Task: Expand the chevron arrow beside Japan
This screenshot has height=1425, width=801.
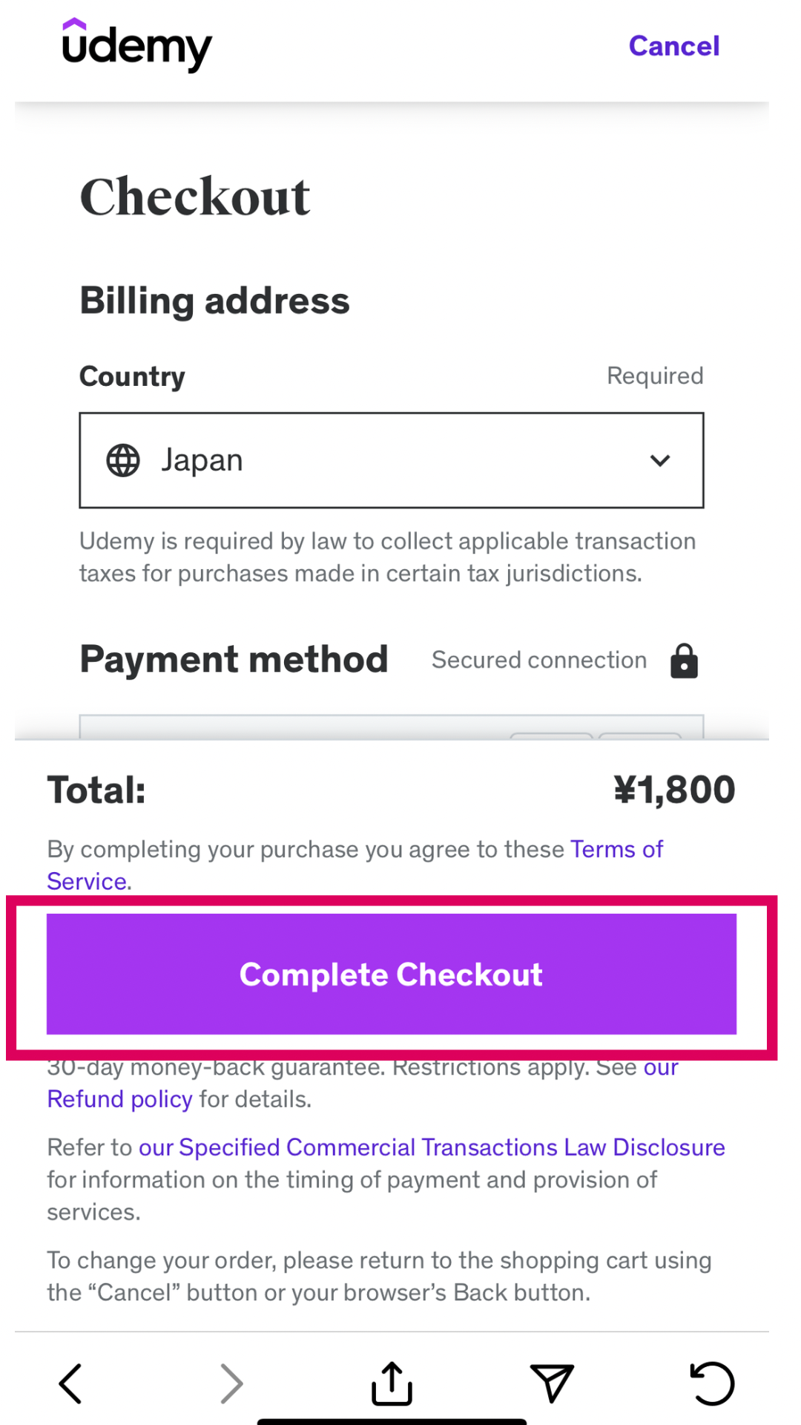Action: [x=659, y=460]
